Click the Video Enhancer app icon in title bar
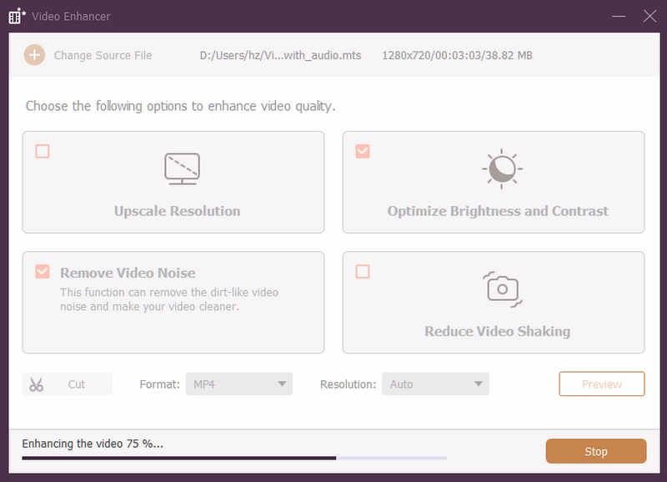 17,16
